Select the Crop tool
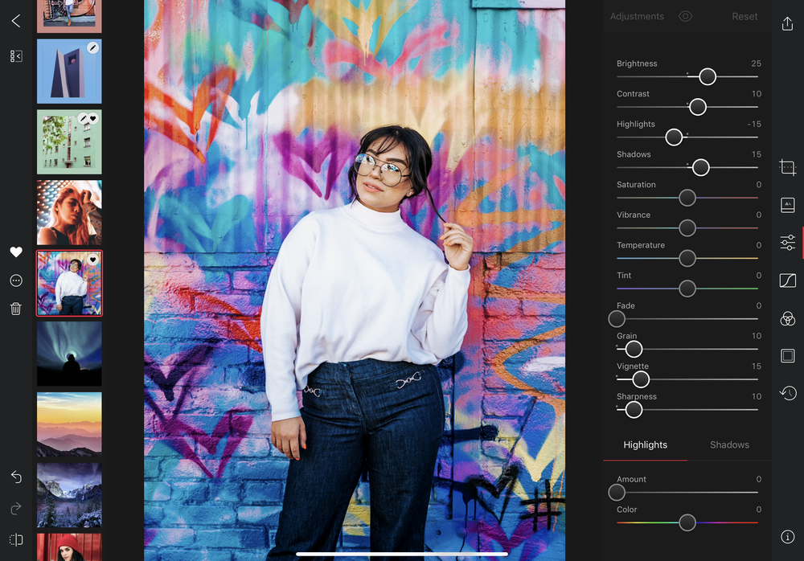 788,167
